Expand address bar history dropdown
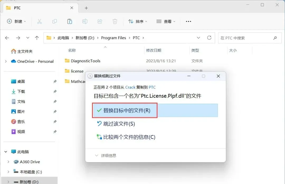 coord(198,38)
